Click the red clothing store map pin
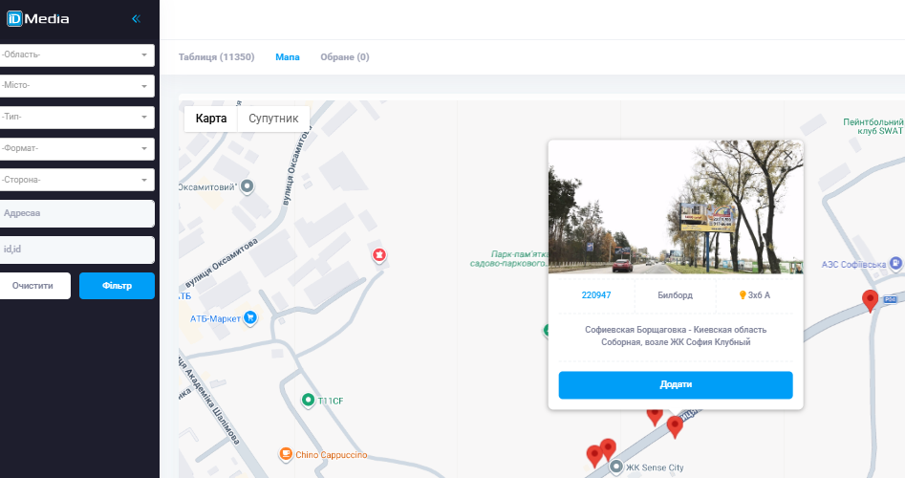The height and width of the screenshot is (478, 905). coord(378,254)
